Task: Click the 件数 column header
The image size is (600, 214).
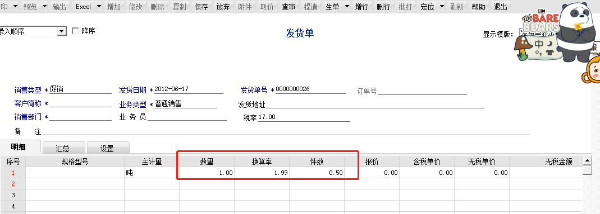Action: [317, 162]
